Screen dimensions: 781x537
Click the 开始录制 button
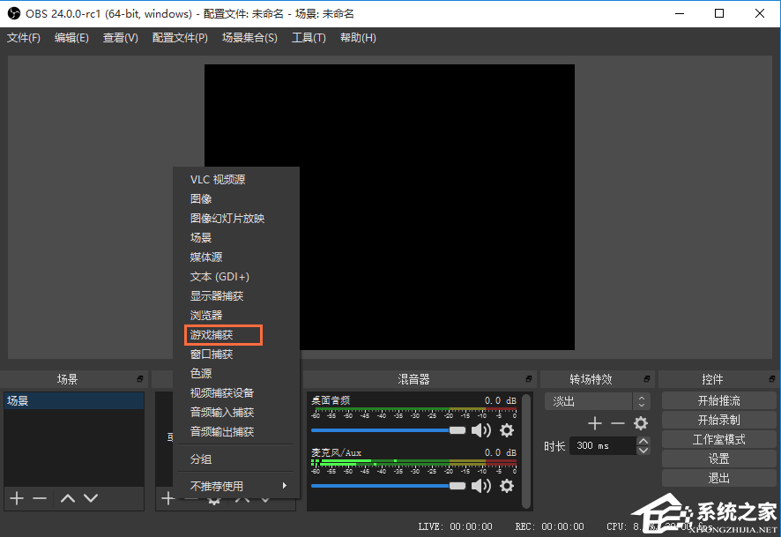718,421
